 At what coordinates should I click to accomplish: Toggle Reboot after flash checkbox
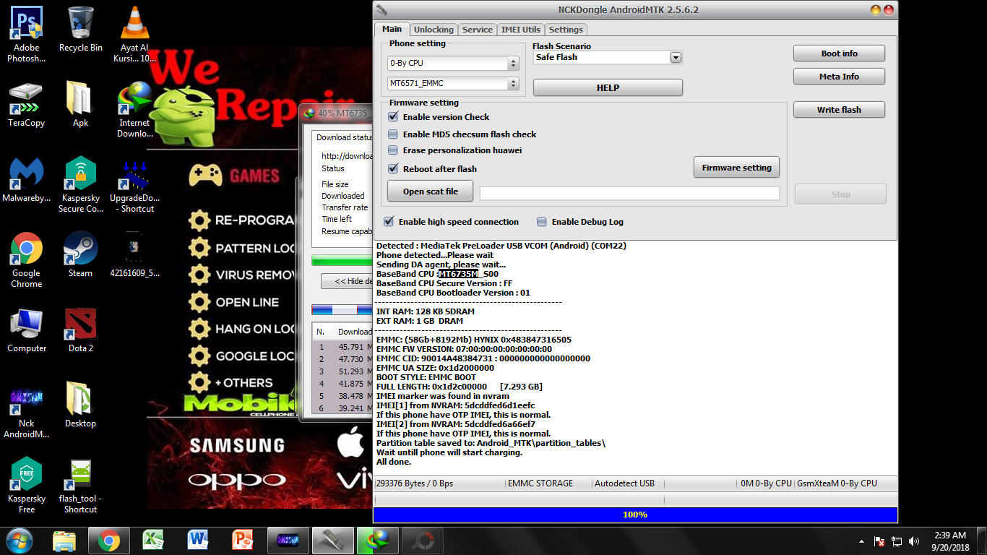click(393, 168)
